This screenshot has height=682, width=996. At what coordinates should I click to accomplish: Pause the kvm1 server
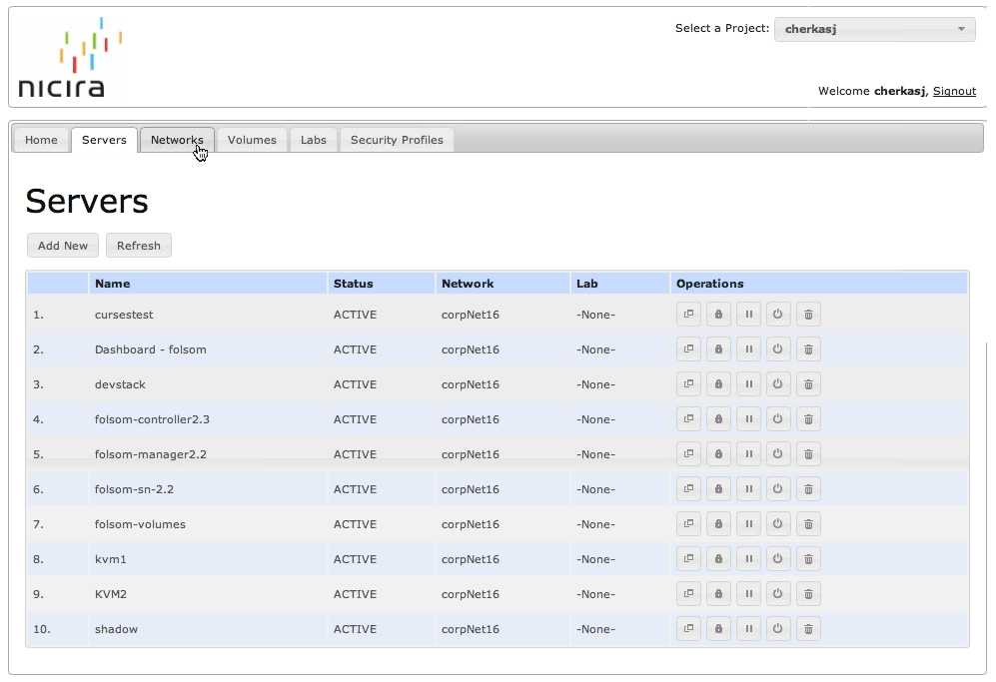click(x=749, y=559)
